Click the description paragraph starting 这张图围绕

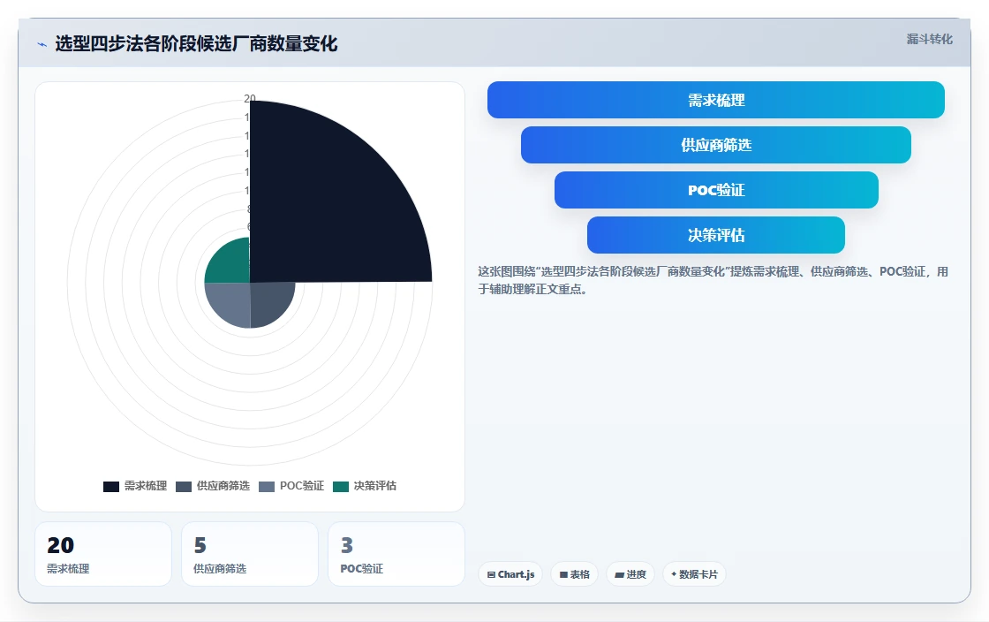(x=713, y=280)
